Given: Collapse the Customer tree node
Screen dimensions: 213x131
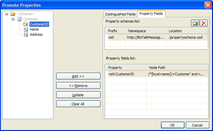Looking at the screenshot, I should coord(13,19).
